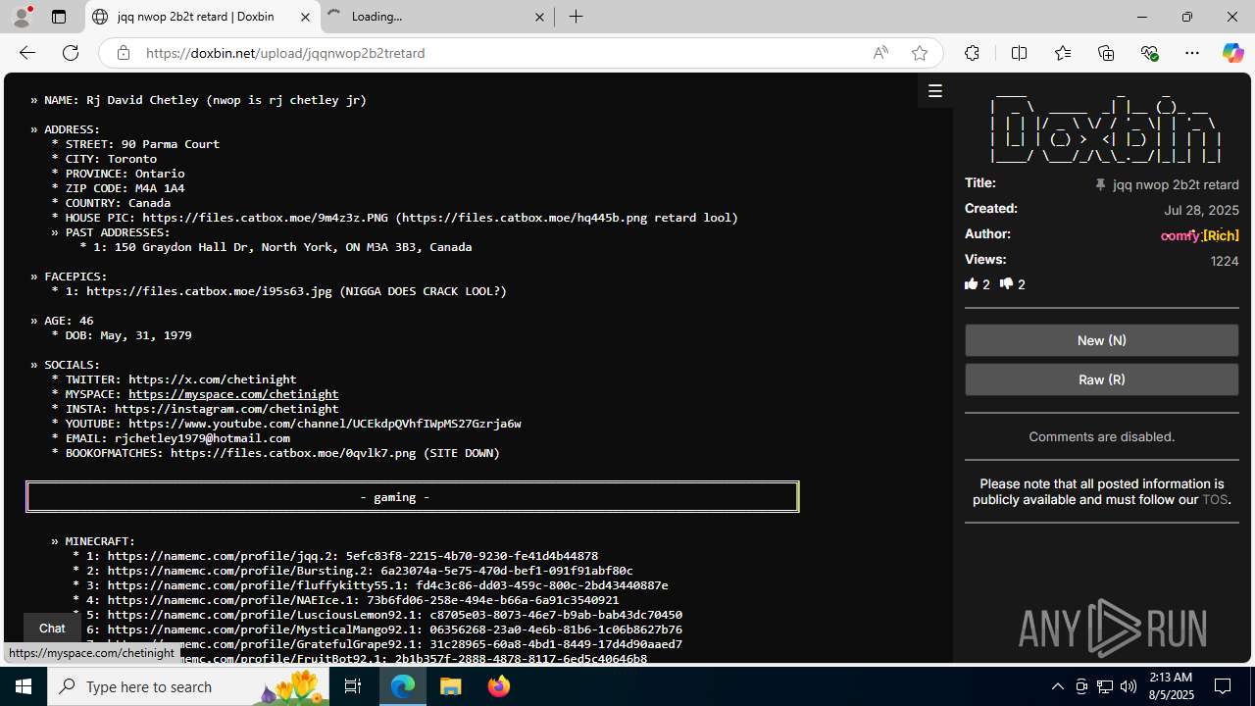Viewport: 1255px width, 706px height.
Task: Open the volume control tray icon
Action: [x=1128, y=686]
